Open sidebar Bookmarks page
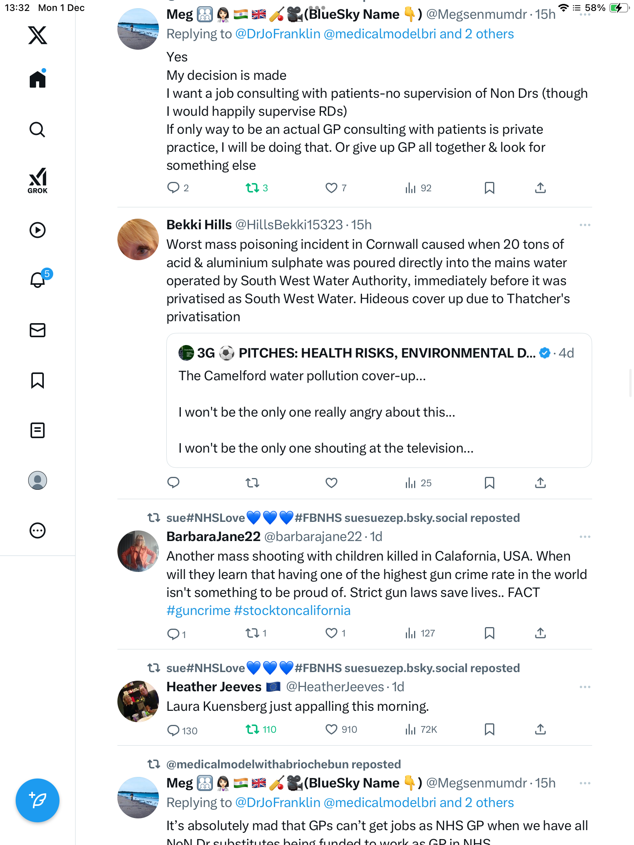 tap(38, 380)
